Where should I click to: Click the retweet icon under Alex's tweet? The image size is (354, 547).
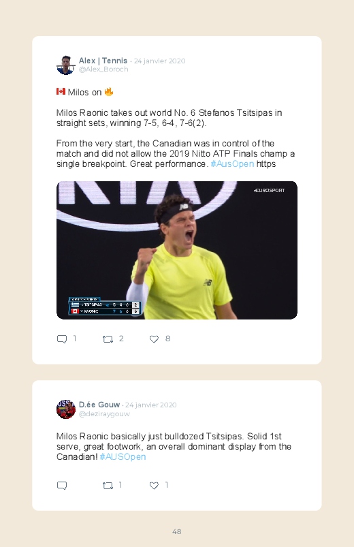coord(108,339)
